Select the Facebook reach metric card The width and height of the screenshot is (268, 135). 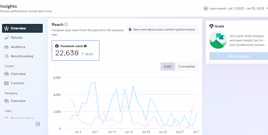[75, 50]
